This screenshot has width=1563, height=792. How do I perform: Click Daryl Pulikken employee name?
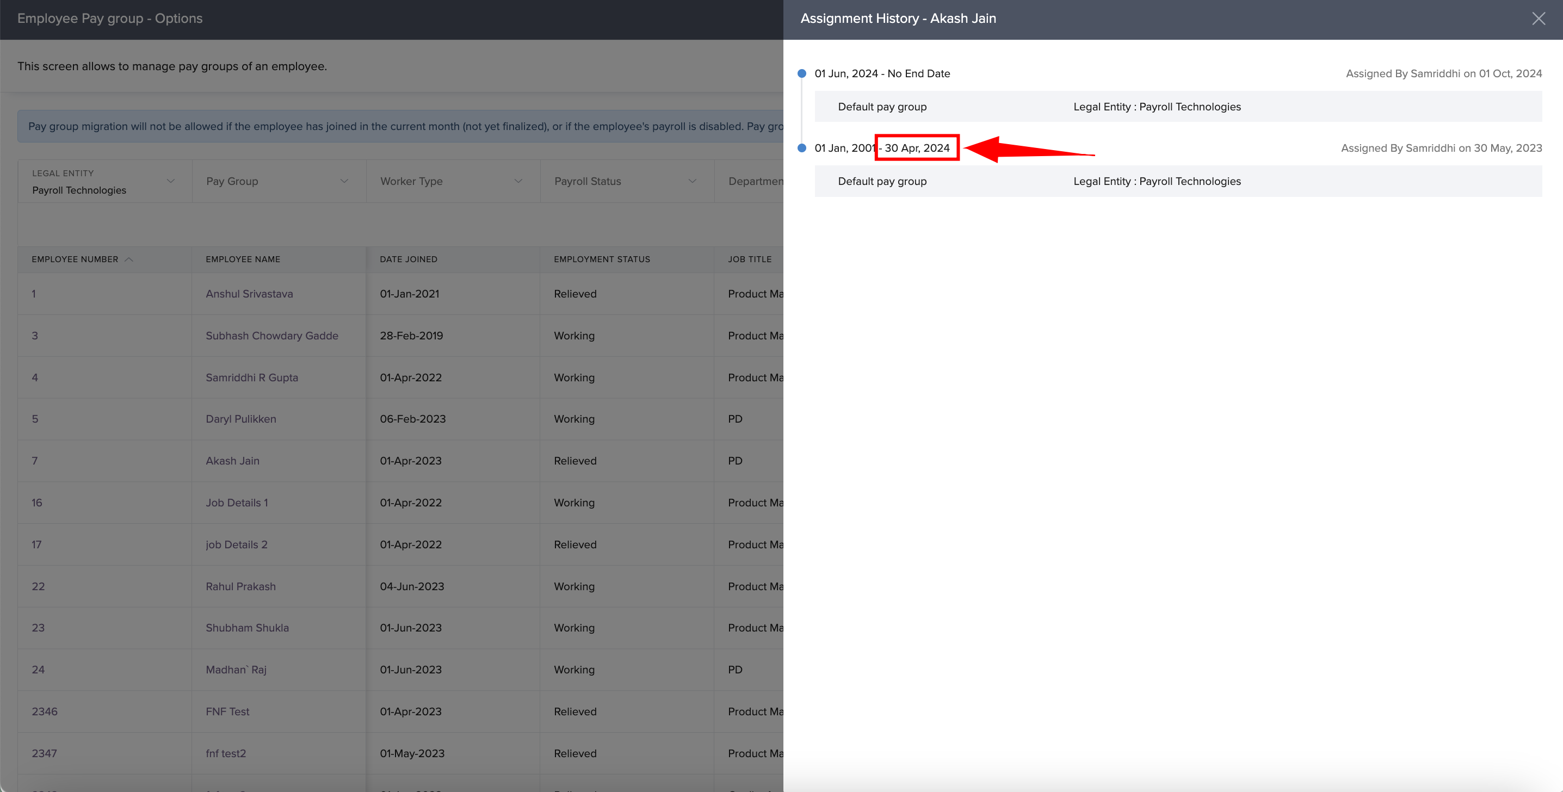pos(240,419)
